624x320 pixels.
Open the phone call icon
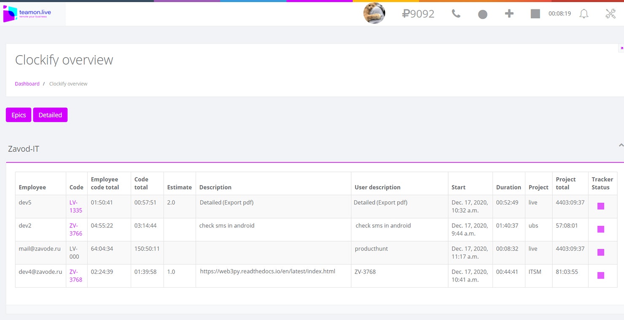click(456, 14)
